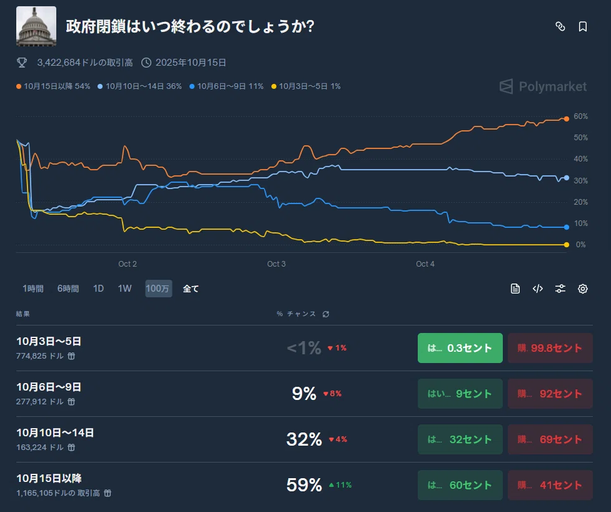Buy No at 92セント for 10月6日〜9日
The width and height of the screenshot is (611, 512).
(550, 394)
